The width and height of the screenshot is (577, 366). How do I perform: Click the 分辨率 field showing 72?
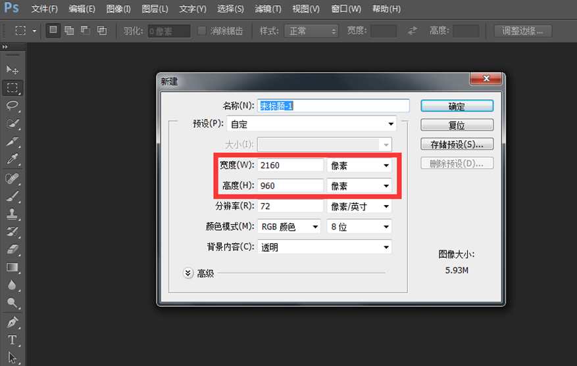(x=290, y=206)
